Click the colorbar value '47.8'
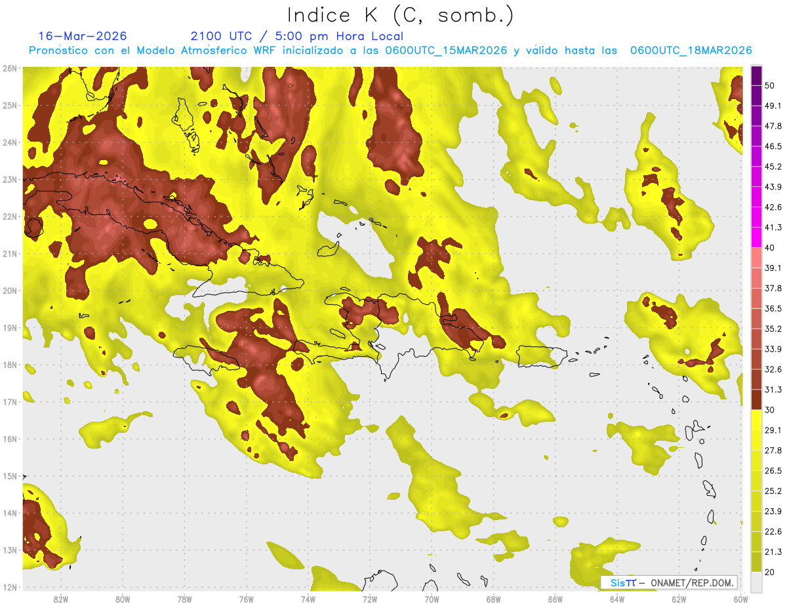This screenshot has height=608, width=787. tap(773, 126)
